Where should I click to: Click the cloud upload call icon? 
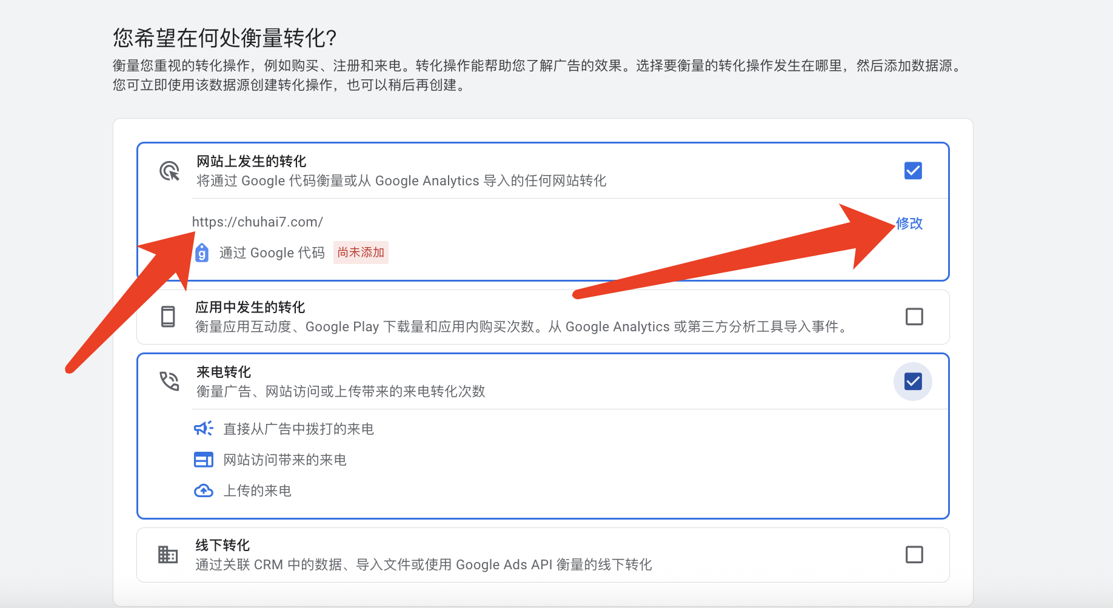click(x=203, y=491)
